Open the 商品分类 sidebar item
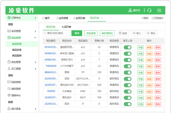 (x=17, y=50)
